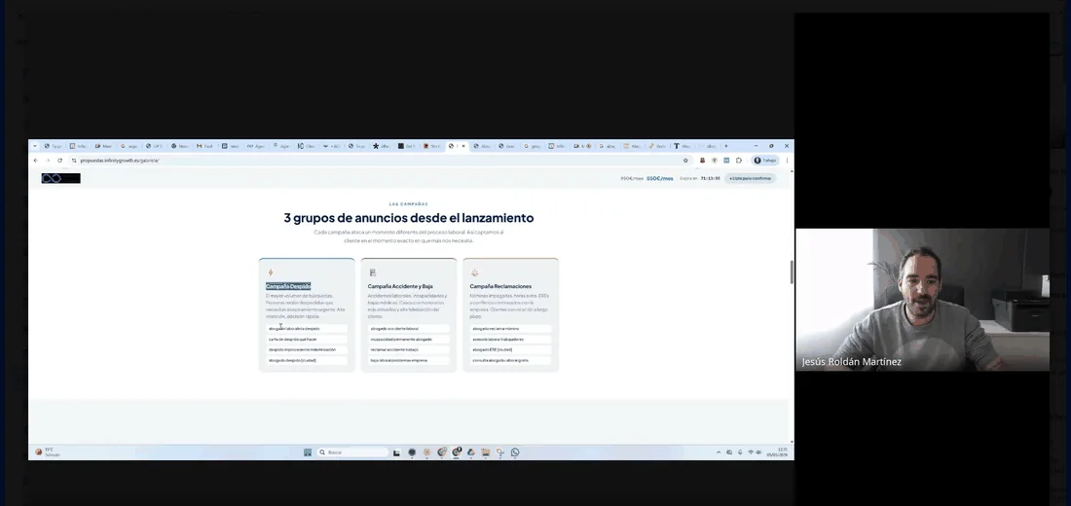
Task: Click keyword 'abogado accidente laboral'
Action: 409,329
